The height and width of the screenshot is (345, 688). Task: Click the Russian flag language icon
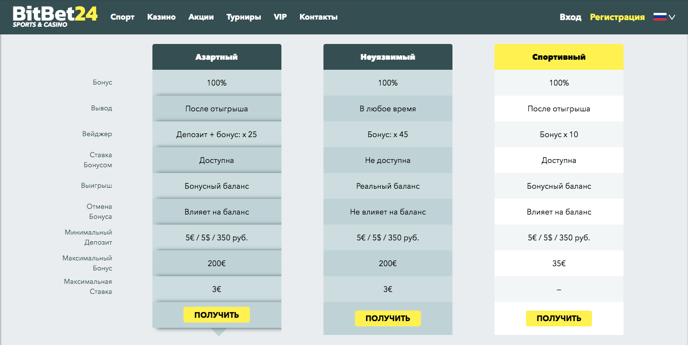(660, 17)
